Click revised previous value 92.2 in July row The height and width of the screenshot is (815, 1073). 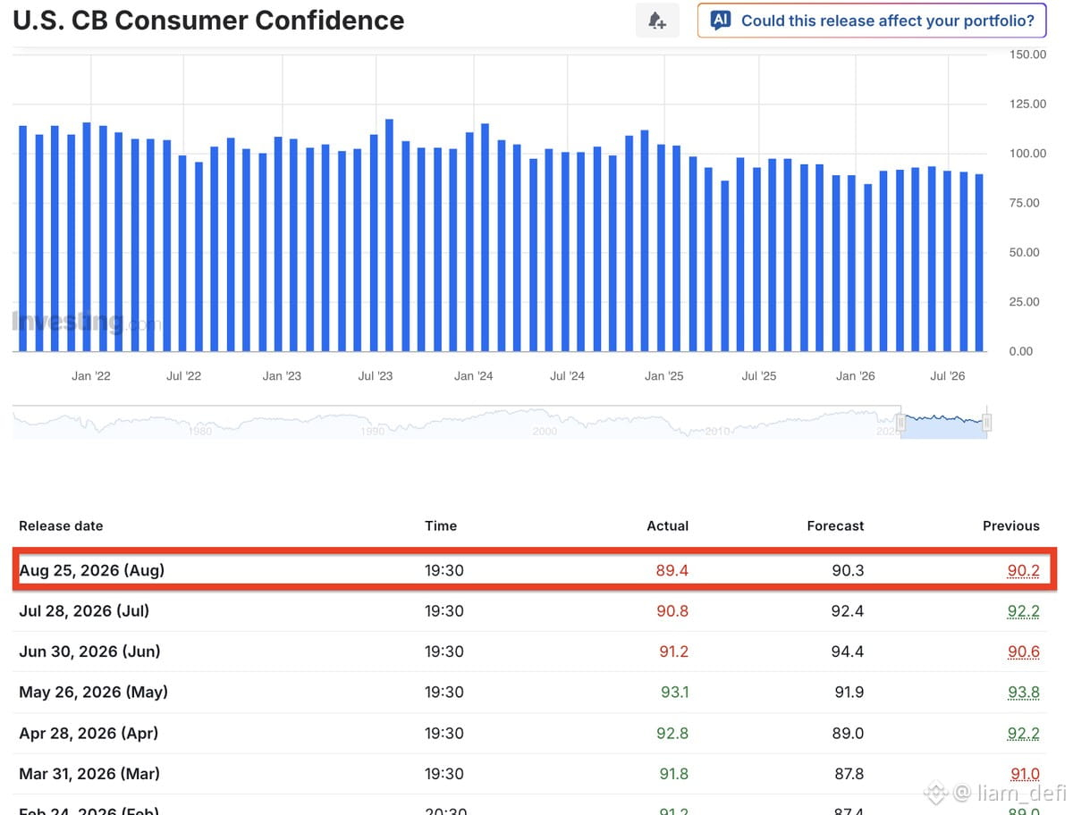1024,611
